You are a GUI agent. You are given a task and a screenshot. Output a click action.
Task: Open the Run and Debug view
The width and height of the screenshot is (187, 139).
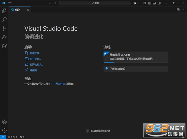point(4,37)
